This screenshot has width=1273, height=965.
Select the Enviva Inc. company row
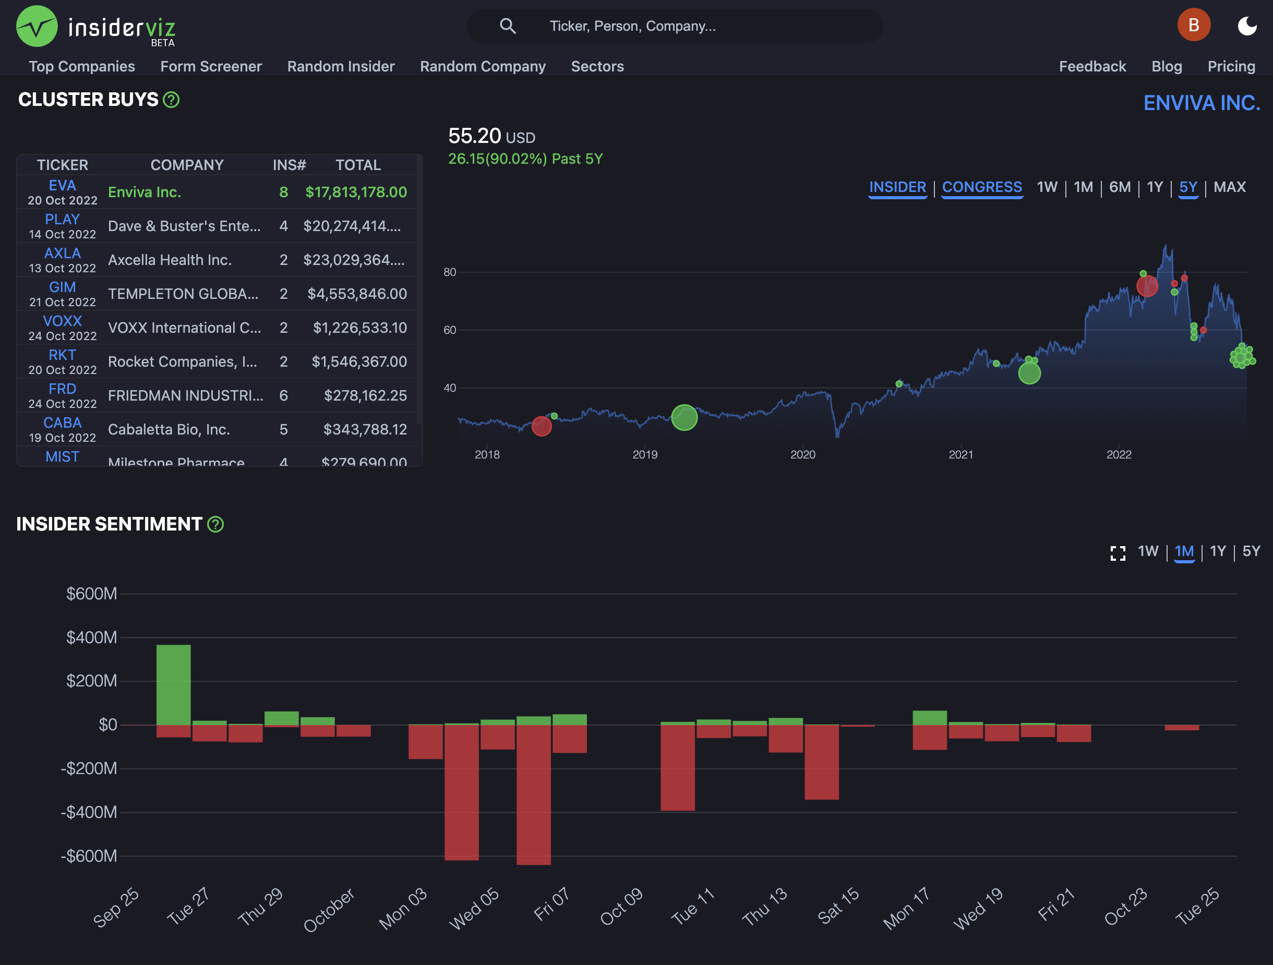[217, 192]
